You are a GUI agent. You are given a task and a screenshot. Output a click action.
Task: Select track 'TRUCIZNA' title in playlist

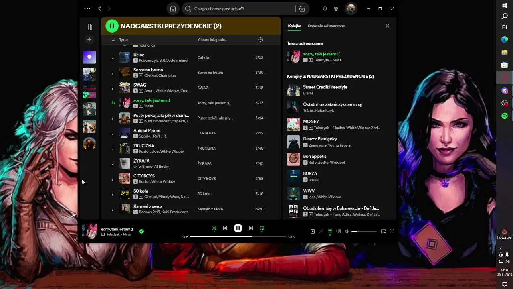click(x=144, y=146)
